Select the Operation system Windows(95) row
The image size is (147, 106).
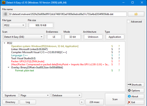pyautogui.click(x=45, y=46)
